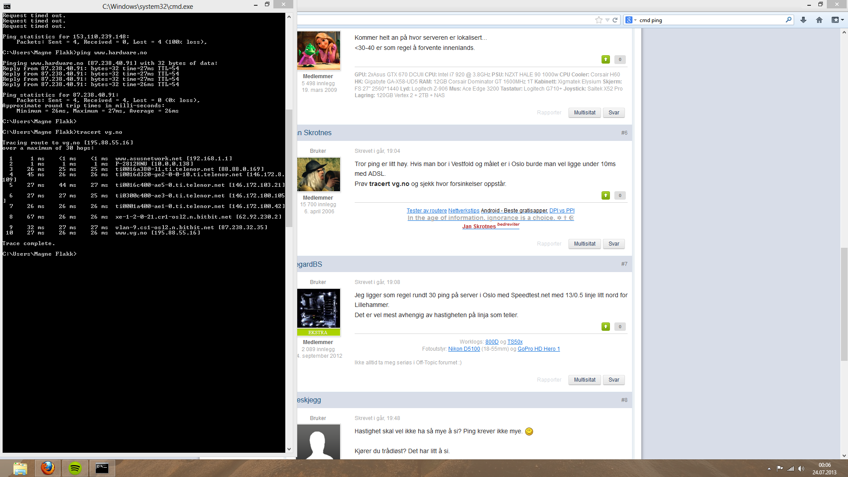Open the GoPro HD Hero 1 link
Image resolution: width=848 pixels, height=477 pixels.
tap(538, 349)
